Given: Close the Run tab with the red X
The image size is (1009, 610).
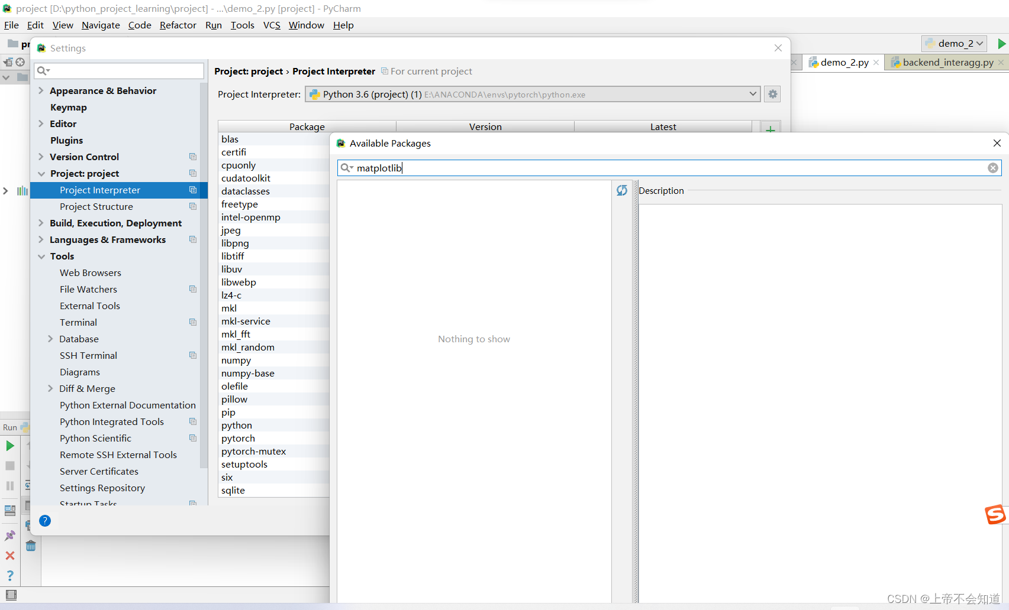Looking at the screenshot, I should point(10,556).
